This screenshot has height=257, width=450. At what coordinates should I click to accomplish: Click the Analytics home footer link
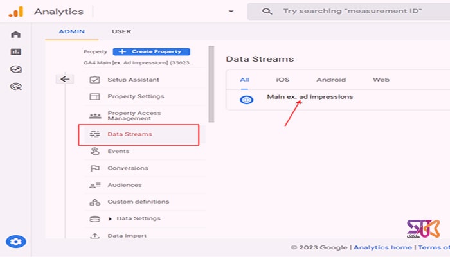(x=382, y=247)
